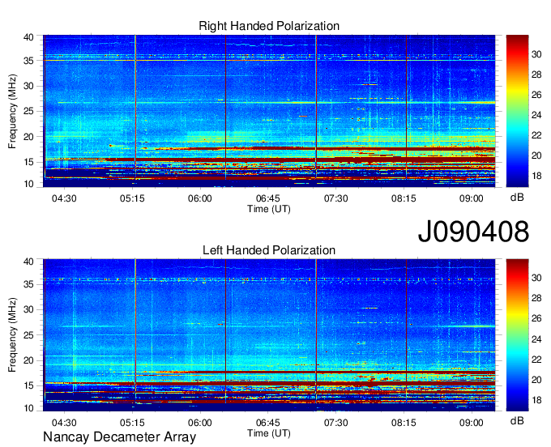This screenshot has width=551, height=447.
Task: Click the Nancay Decameter Array caption
Action: point(119,436)
